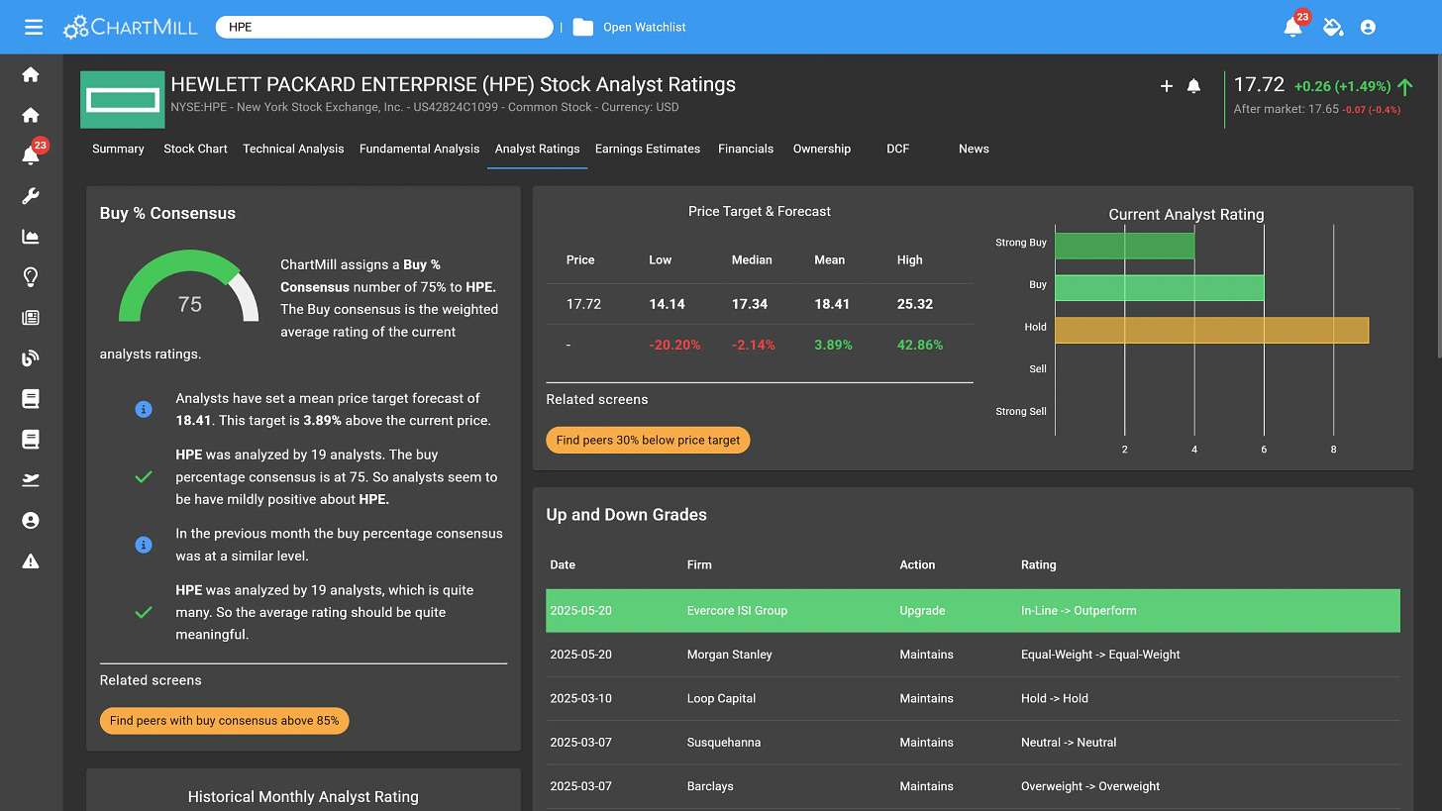Click 'In-Line -> Outperform' rating cell

[x=1079, y=610]
